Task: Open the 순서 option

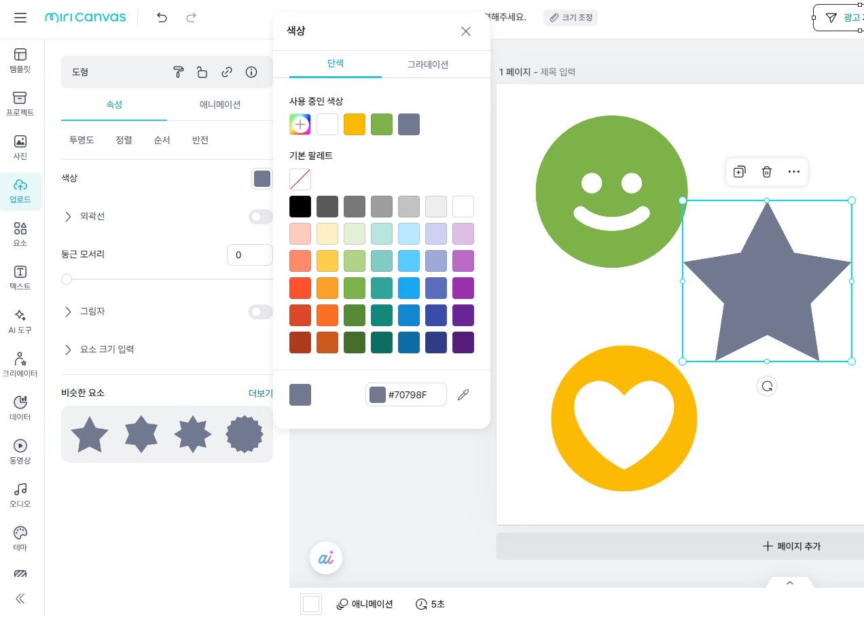Action: coord(162,140)
